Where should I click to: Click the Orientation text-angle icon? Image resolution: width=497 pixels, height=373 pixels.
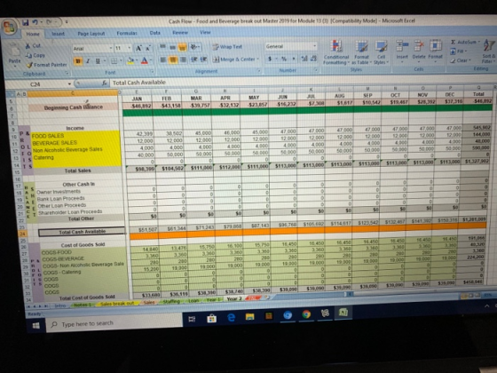click(x=194, y=47)
